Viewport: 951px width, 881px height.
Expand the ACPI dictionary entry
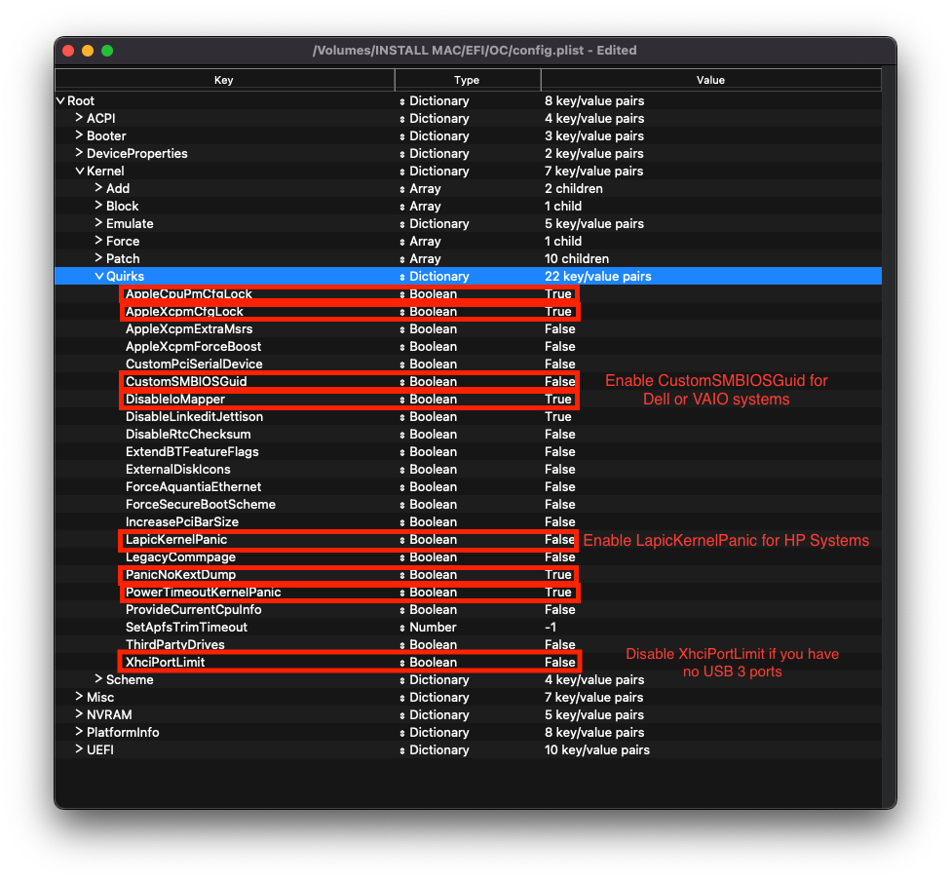point(79,118)
